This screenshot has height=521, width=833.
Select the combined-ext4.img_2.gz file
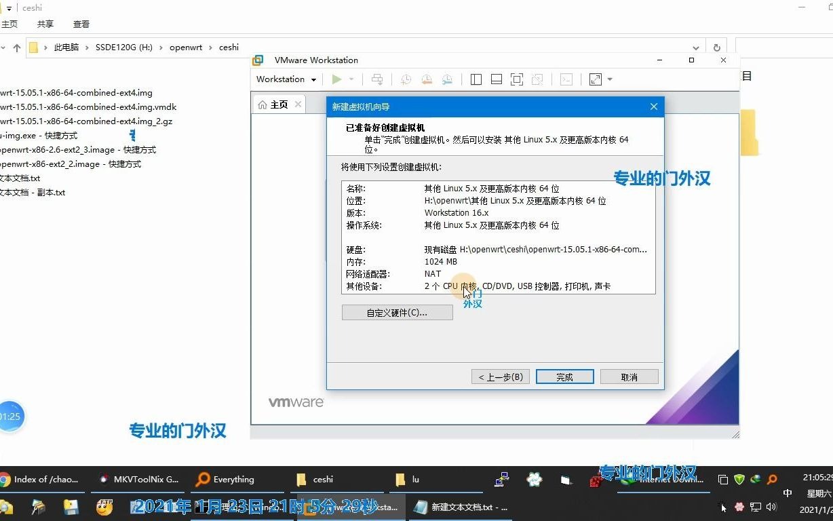[86, 121]
